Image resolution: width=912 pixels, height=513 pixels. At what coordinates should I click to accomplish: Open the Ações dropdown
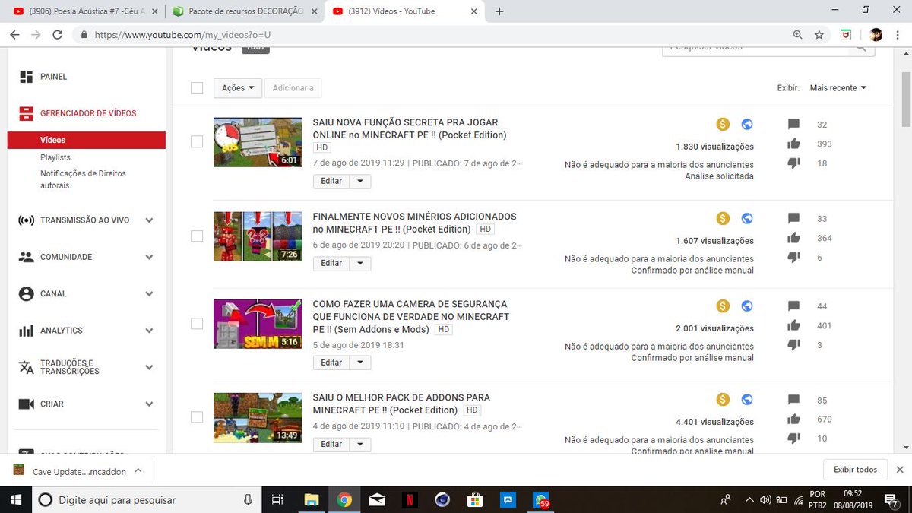click(238, 88)
